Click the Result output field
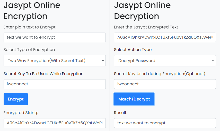The width and height of the screenshot is (220, 131). coord(165,123)
